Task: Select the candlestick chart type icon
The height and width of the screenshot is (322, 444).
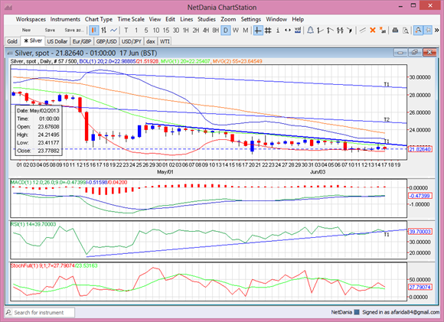Action: [x=94, y=30]
